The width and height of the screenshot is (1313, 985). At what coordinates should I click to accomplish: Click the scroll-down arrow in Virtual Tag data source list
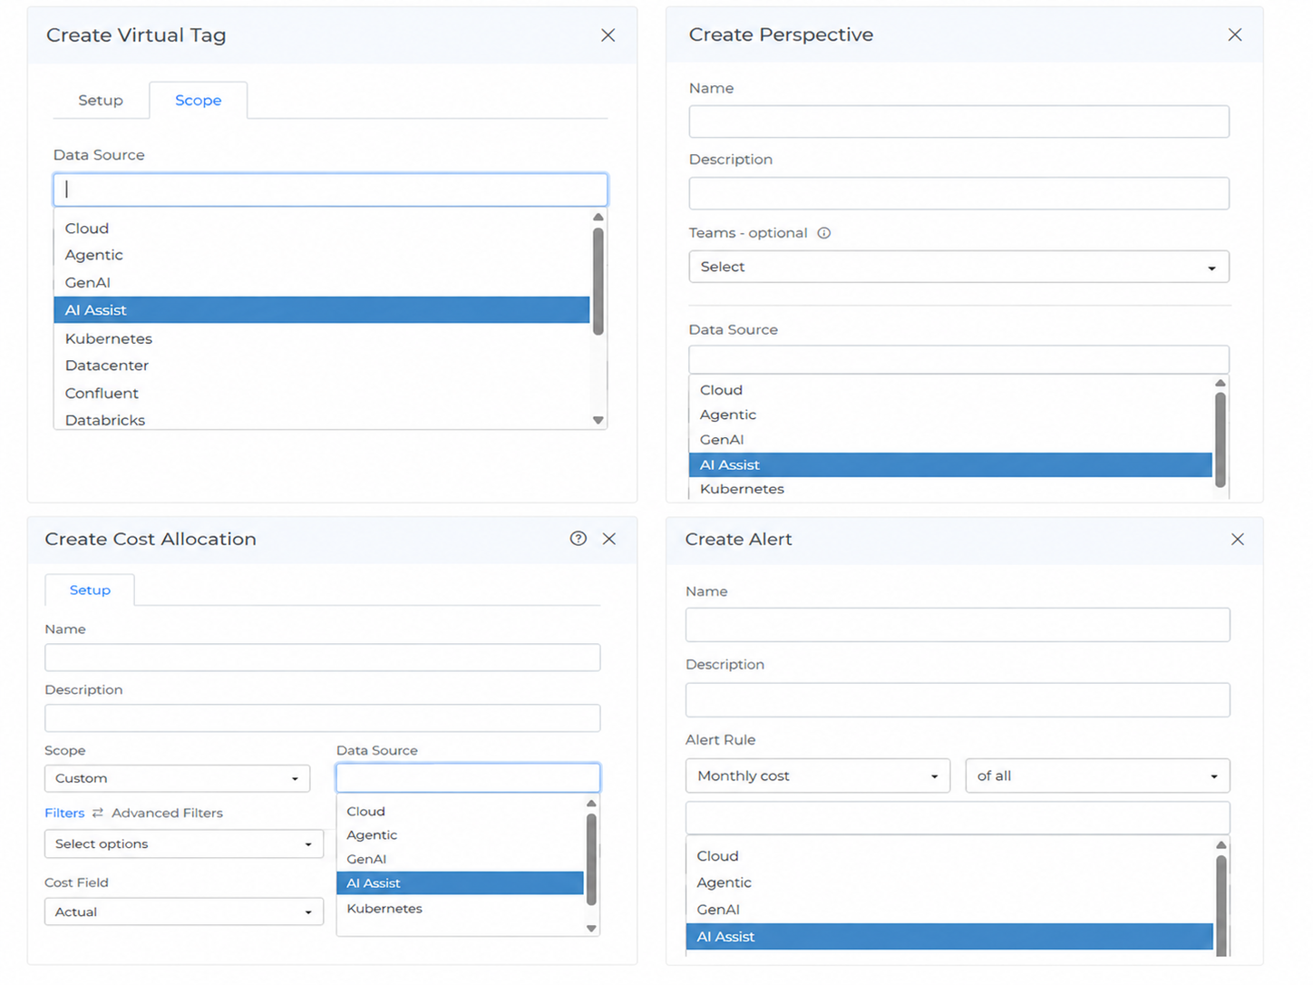point(598,420)
